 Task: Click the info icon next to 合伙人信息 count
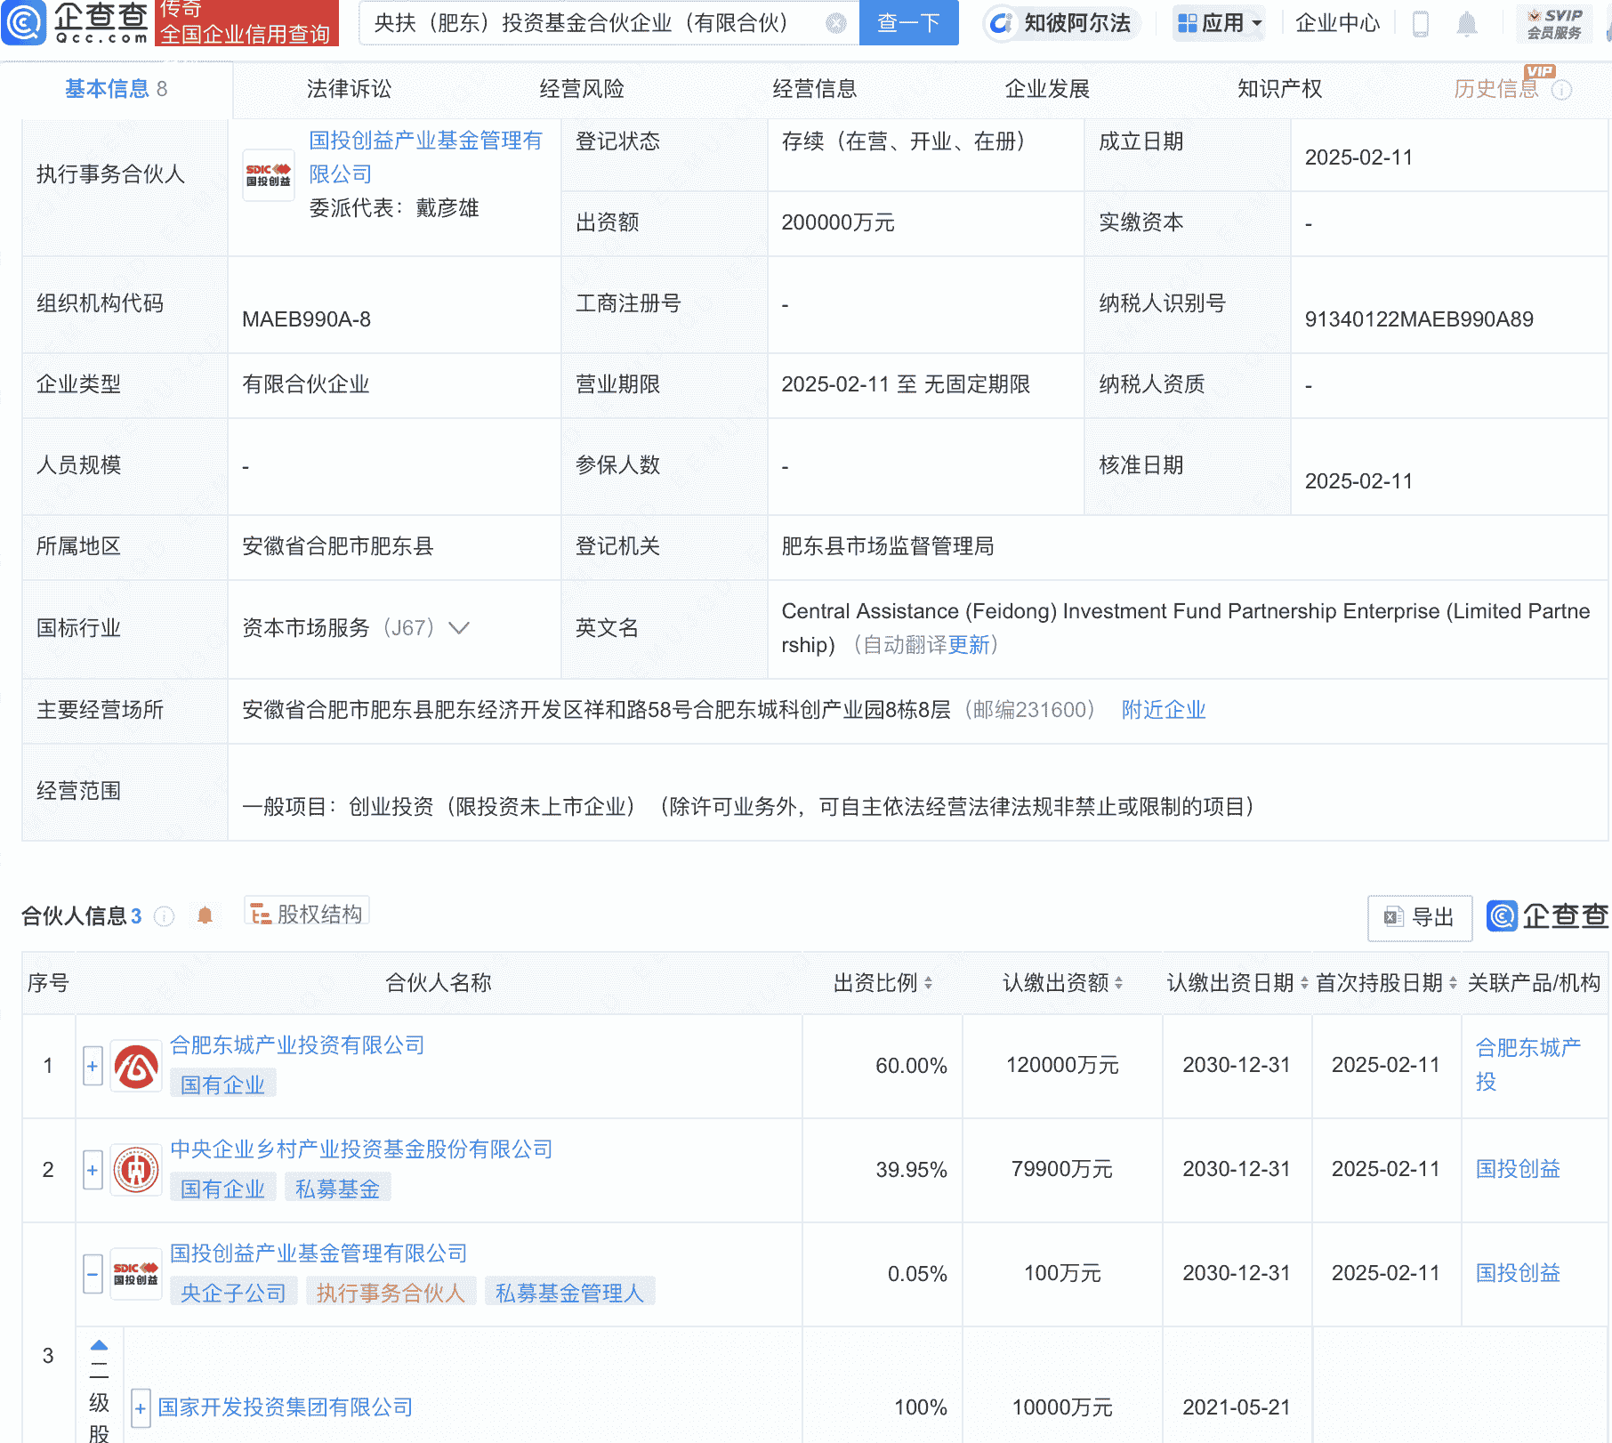(x=164, y=916)
